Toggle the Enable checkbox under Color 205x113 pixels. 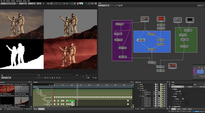tap(183, 99)
